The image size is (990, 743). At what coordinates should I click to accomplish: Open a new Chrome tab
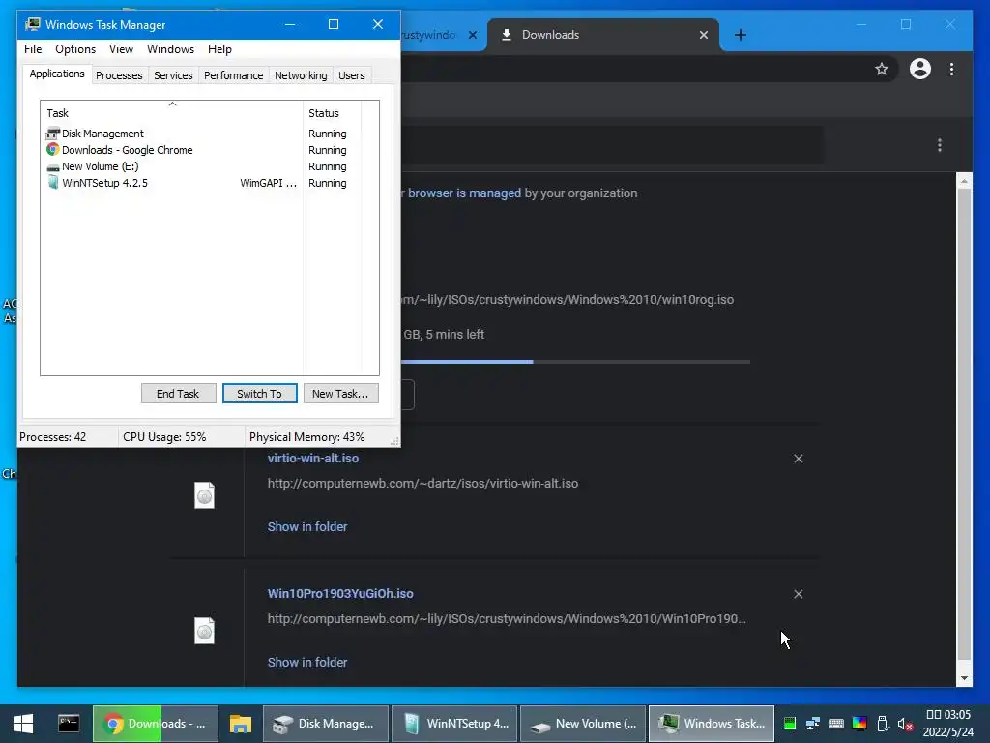point(741,35)
